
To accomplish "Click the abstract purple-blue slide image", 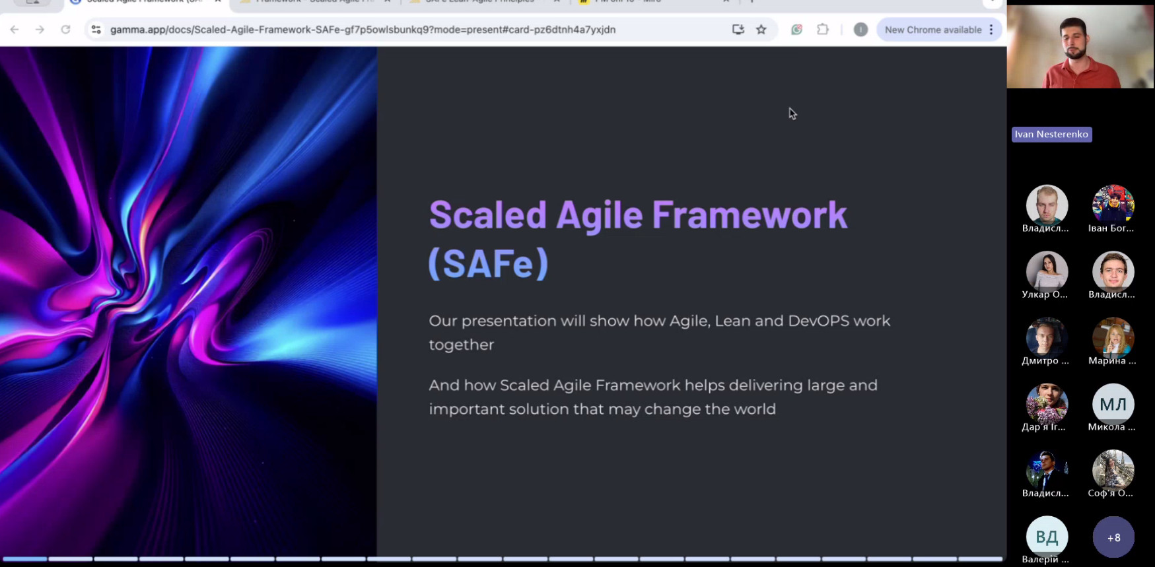I will [188, 301].
